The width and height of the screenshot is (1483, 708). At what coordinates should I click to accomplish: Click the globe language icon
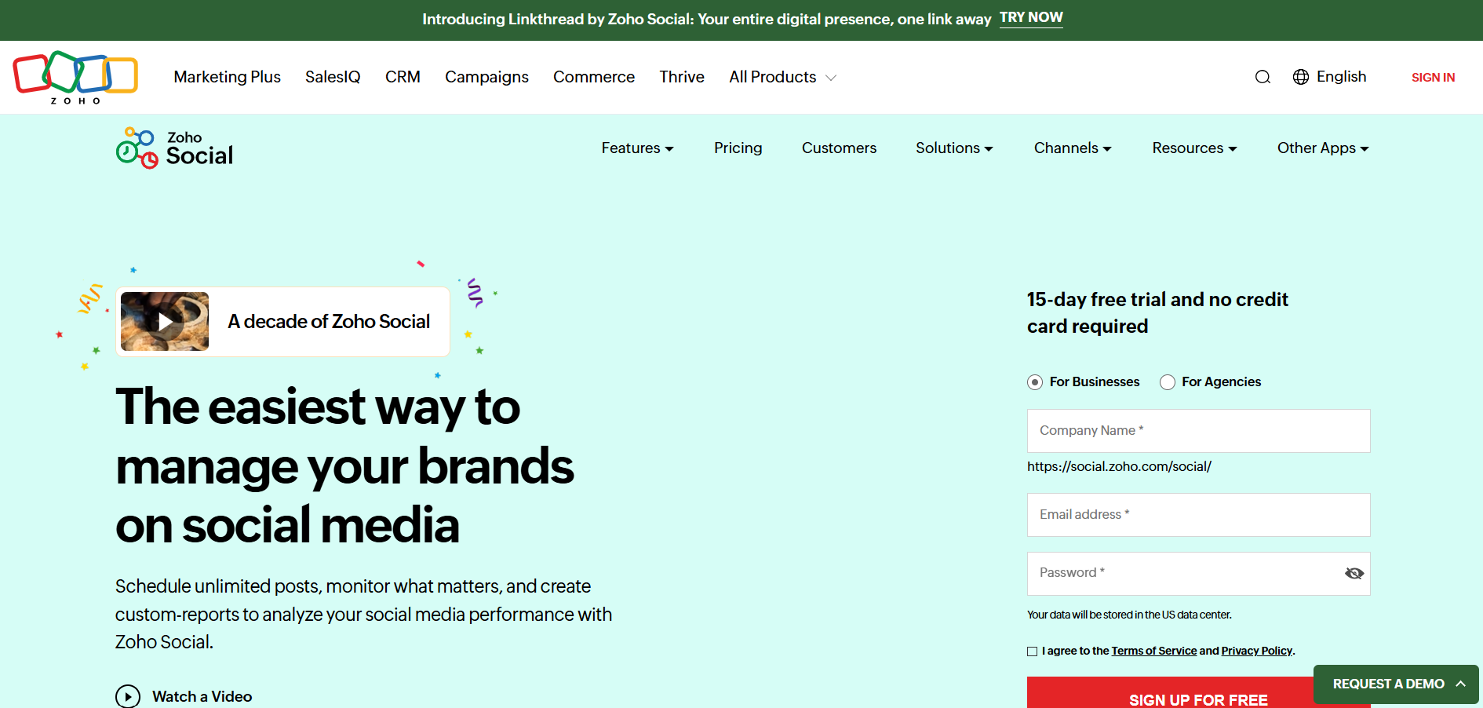(1301, 77)
